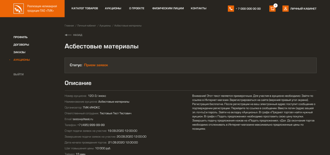This screenshot has width=330, height=155.
Task: Open Аукционы in top navigation
Action: pos(113,8)
